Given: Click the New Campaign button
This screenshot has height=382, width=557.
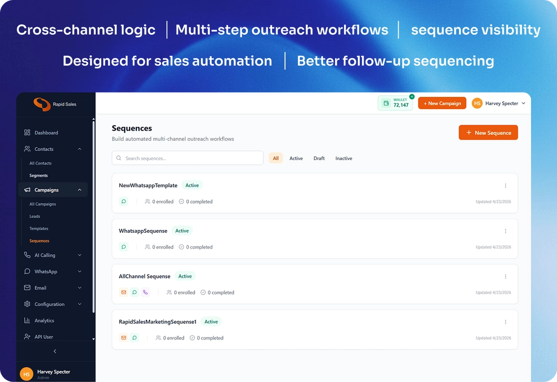Looking at the screenshot, I should (442, 103).
